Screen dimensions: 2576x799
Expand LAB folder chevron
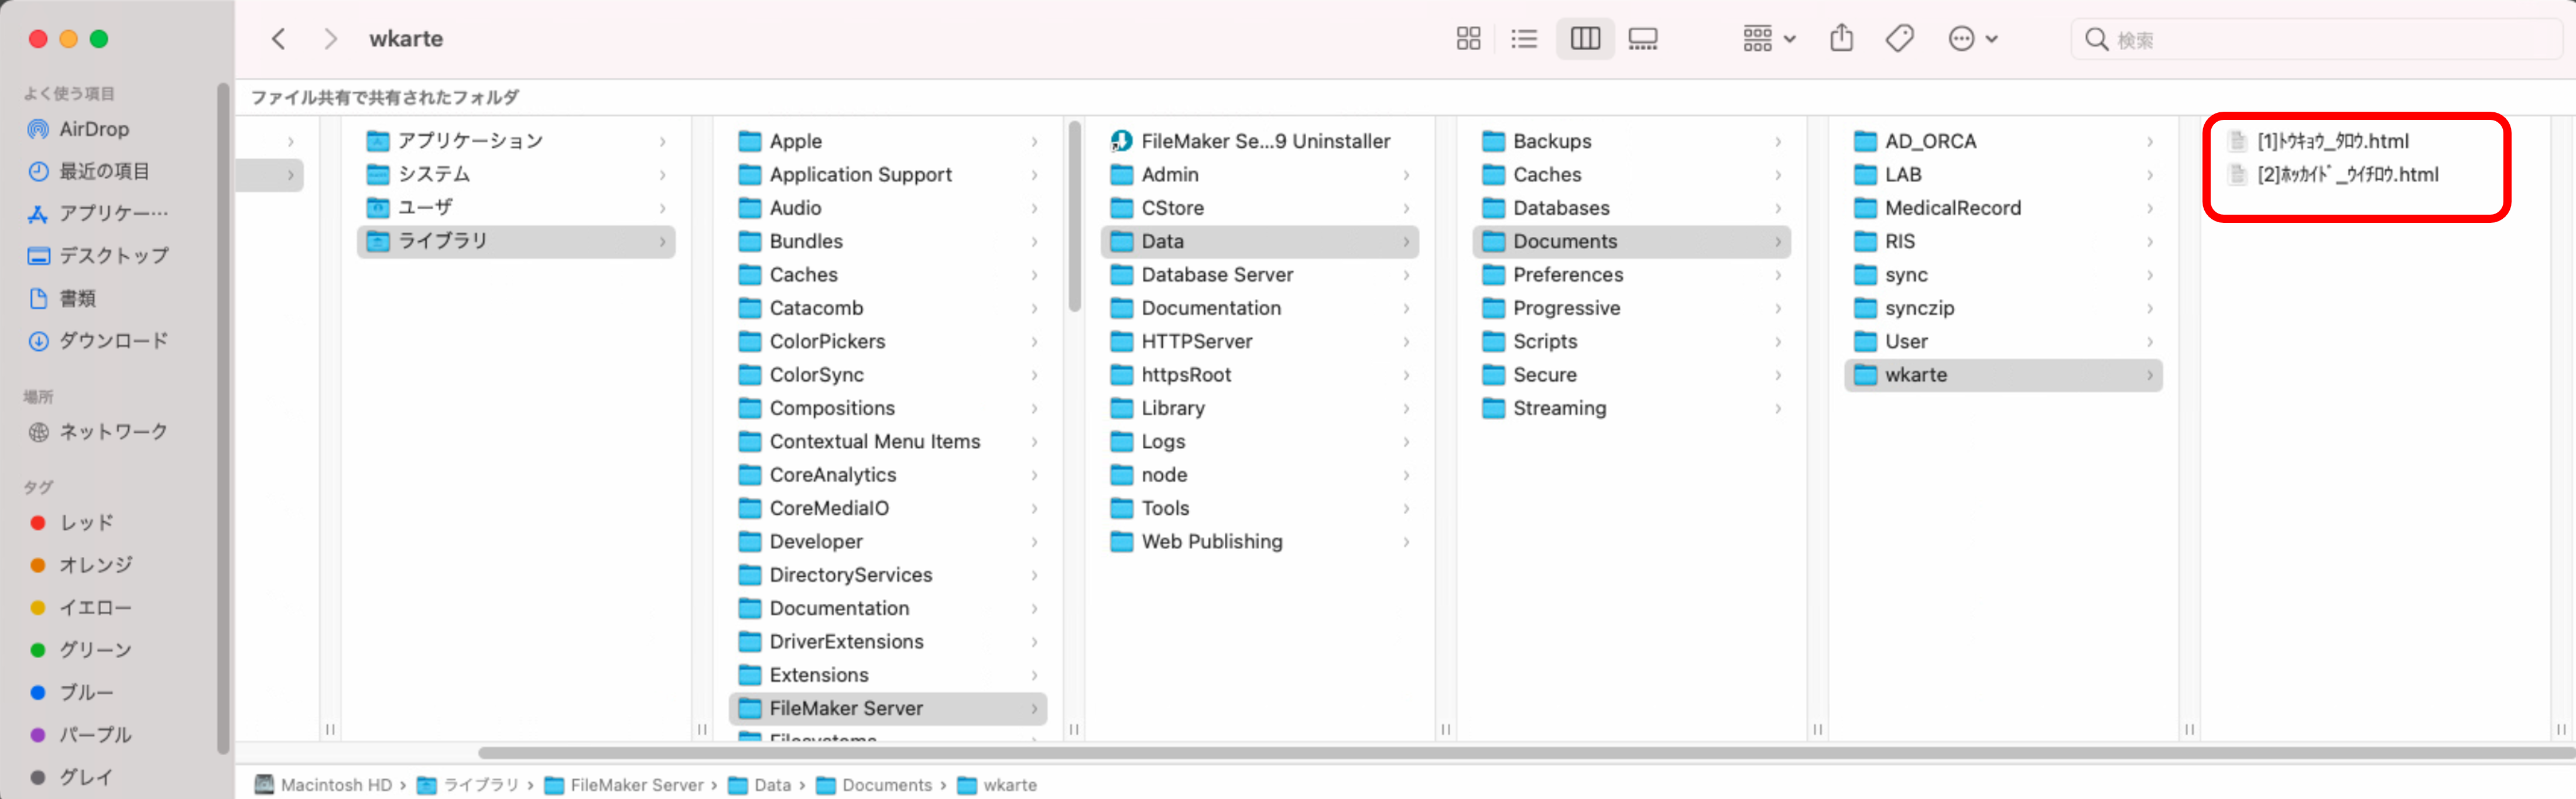coord(2150,175)
